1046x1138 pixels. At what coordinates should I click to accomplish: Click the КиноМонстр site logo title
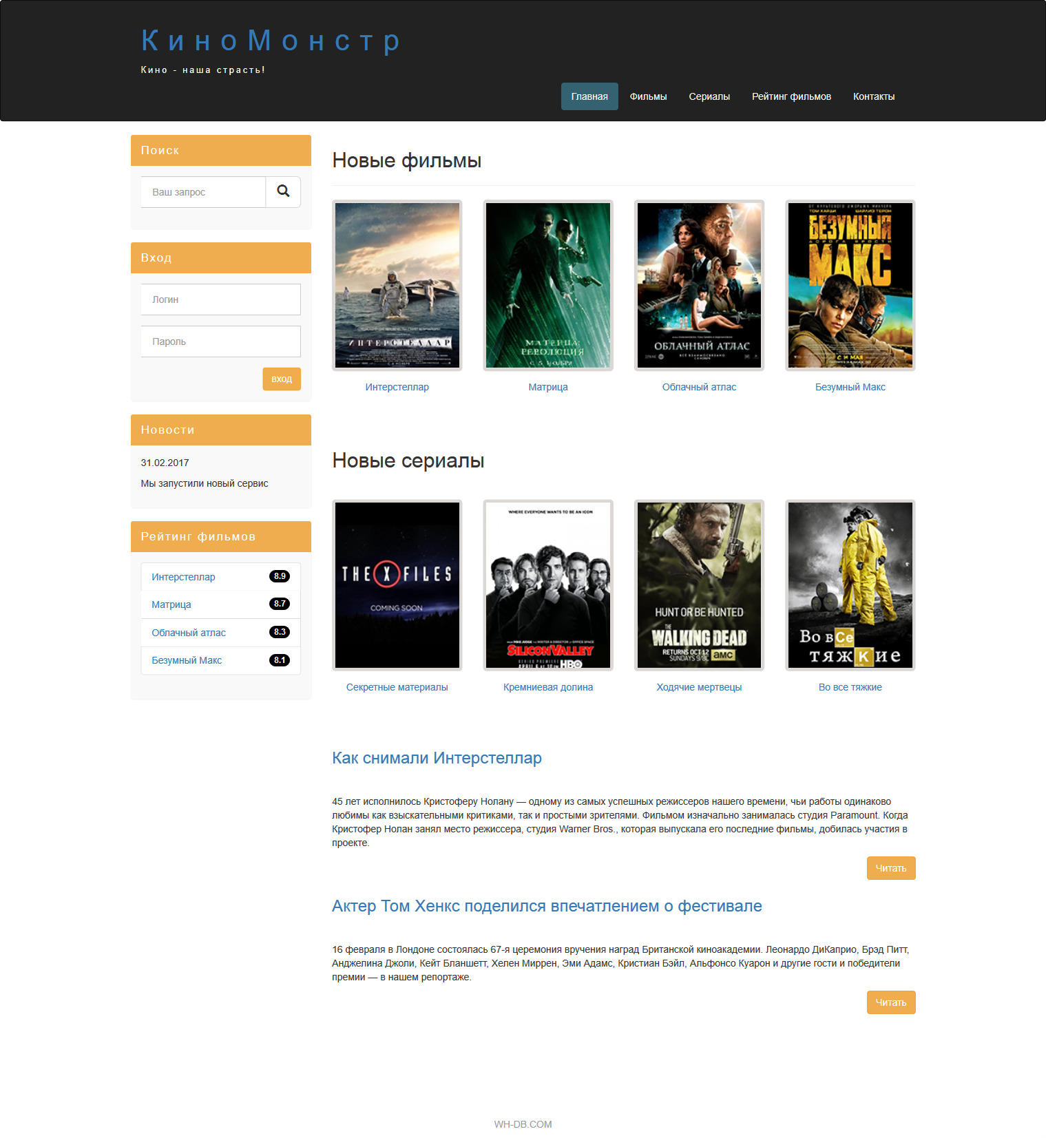271,41
